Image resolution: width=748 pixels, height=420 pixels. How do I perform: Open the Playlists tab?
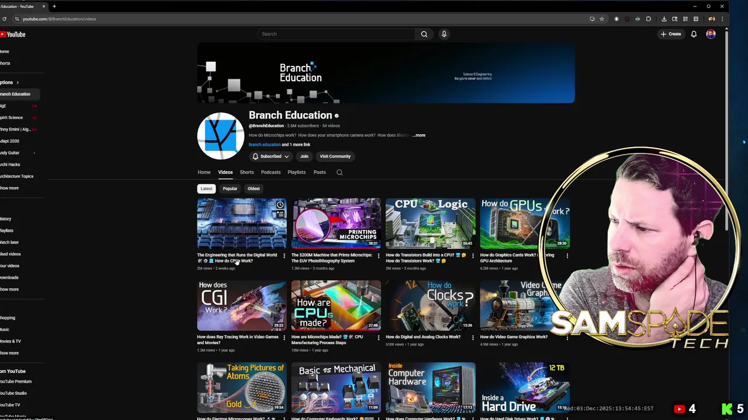(x=296, y=172)
